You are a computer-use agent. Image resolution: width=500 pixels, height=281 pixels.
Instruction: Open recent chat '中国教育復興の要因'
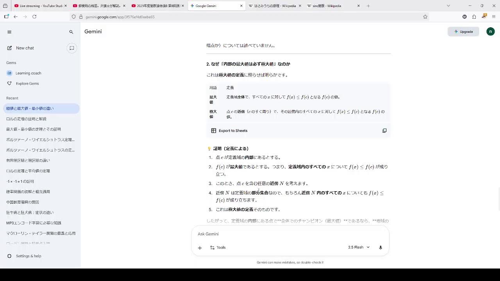(x=23, y=202)
